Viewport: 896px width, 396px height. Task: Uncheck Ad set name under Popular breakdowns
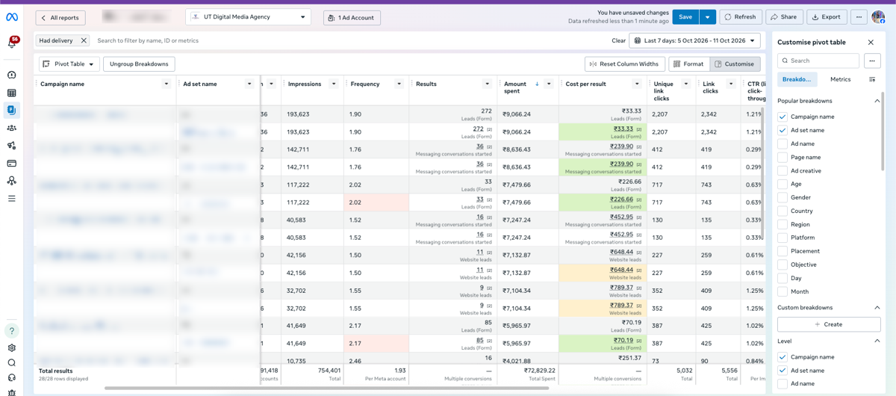(782, 130)
